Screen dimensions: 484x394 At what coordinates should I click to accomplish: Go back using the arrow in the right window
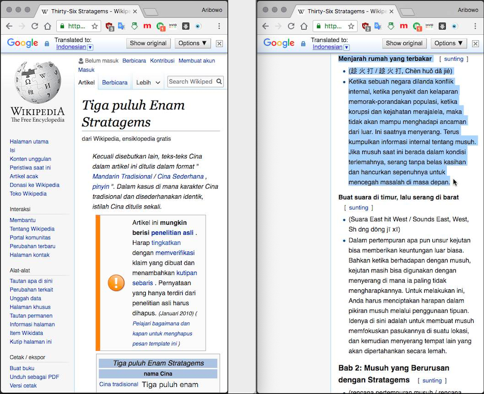pos(265,26)
